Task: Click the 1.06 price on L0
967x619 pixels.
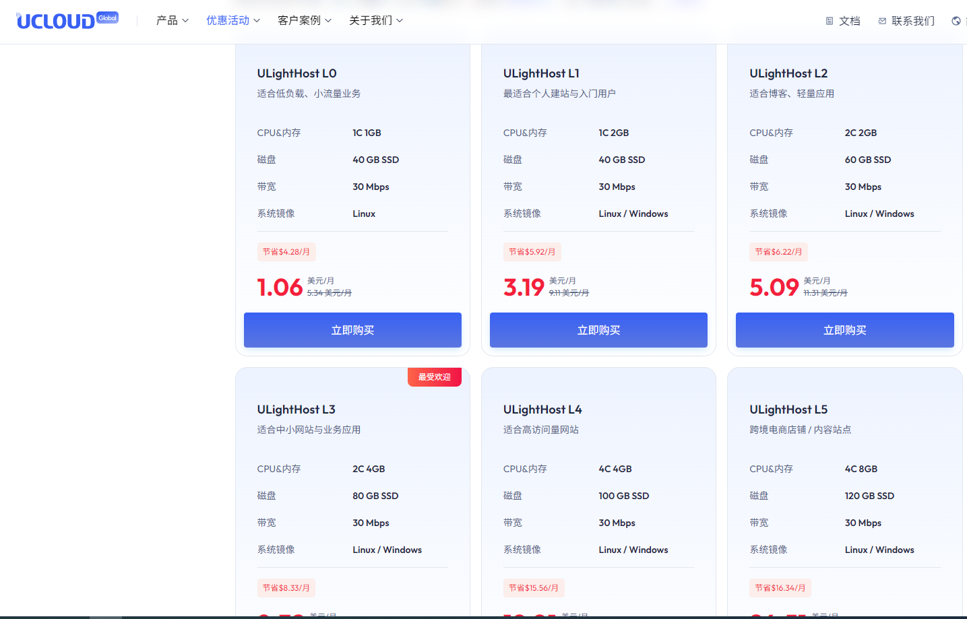Action: 280,288
